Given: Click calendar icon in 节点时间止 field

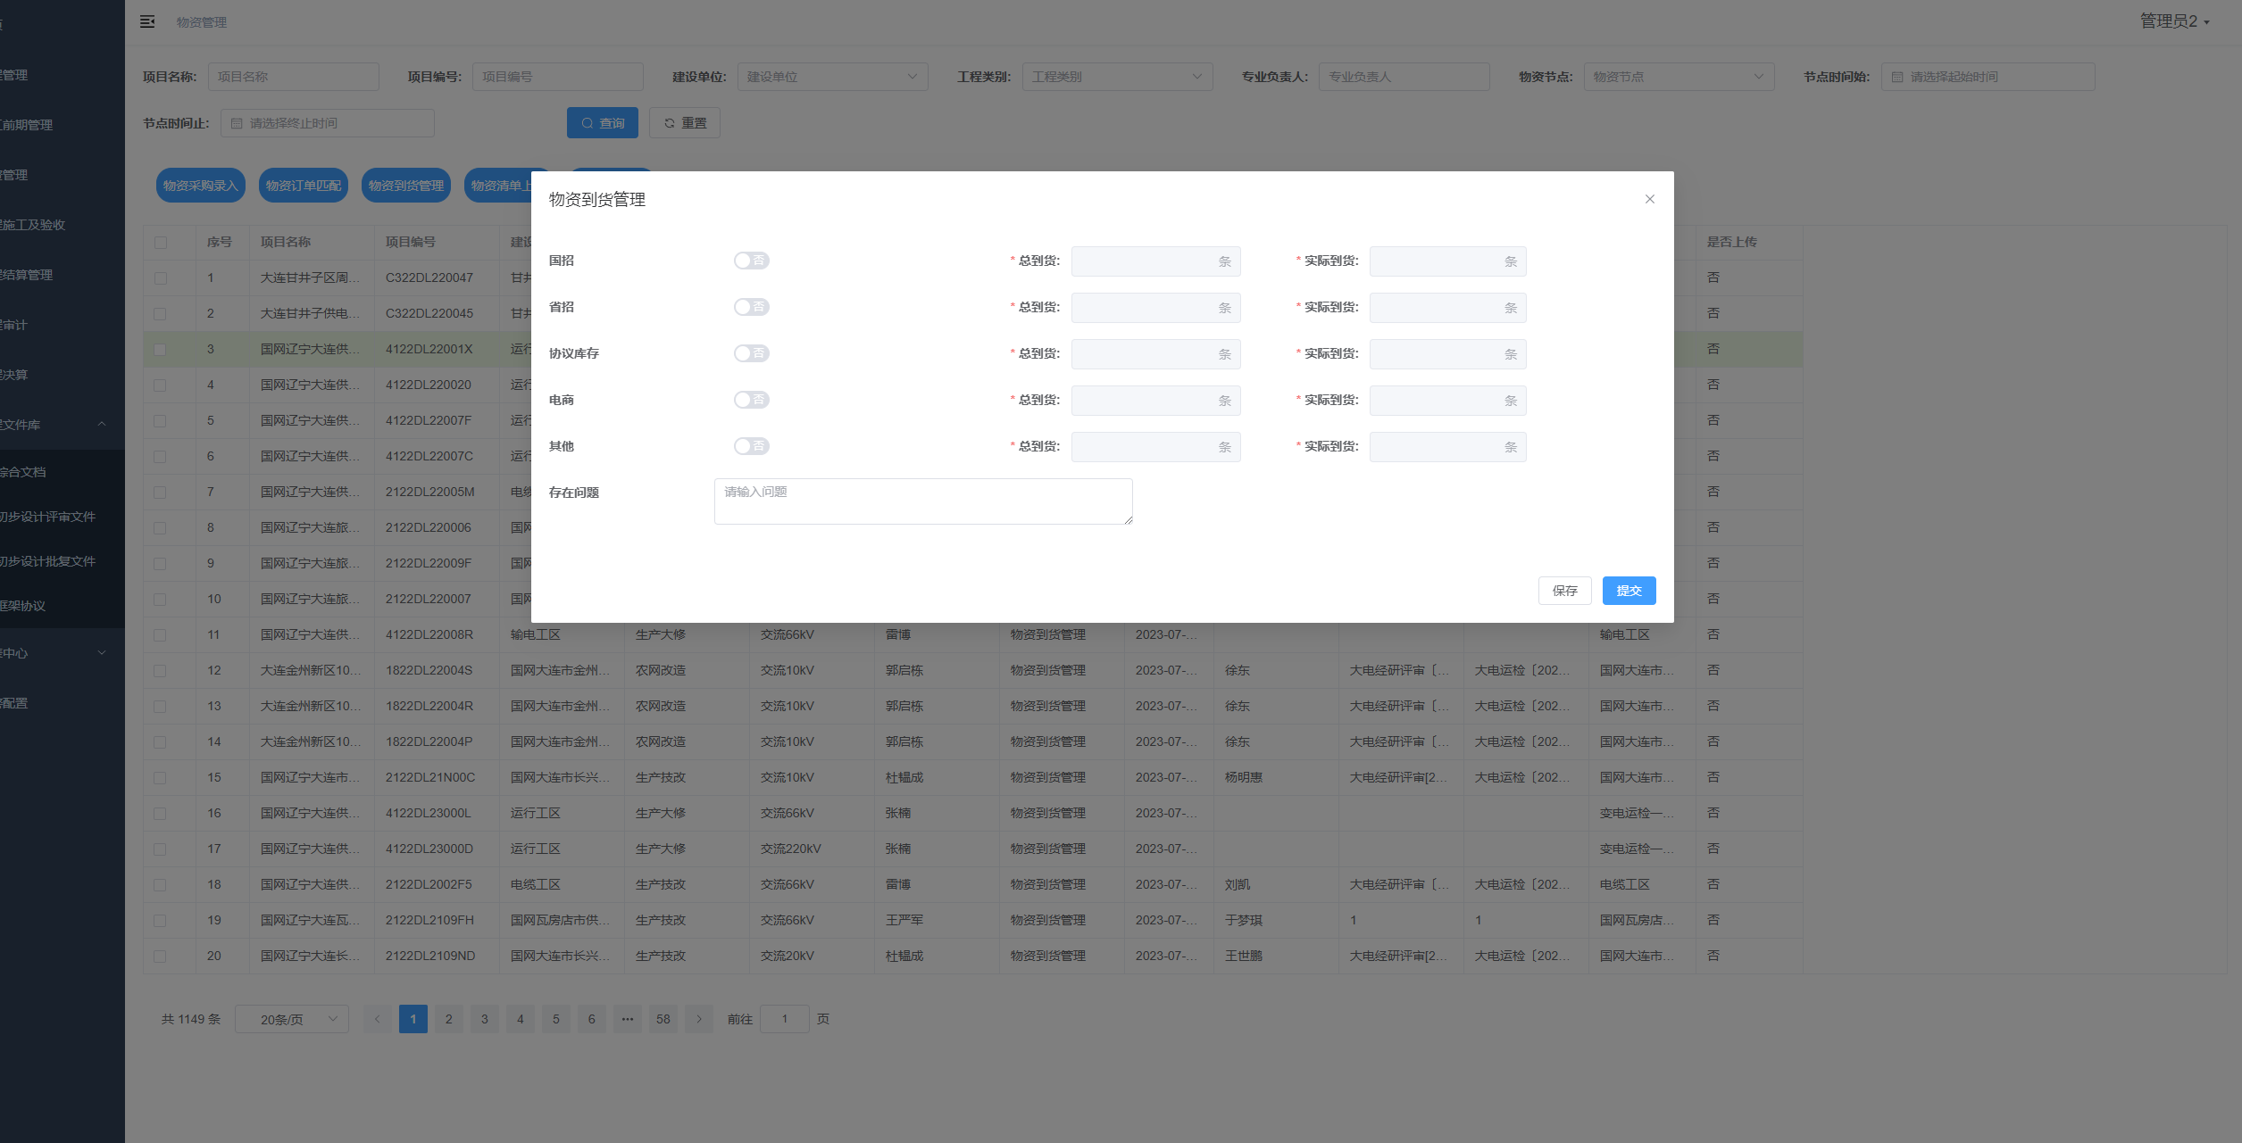Looking at the screenshot, I should pos(237,123).
